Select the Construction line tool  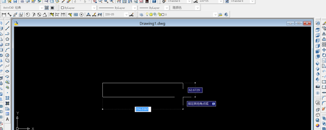(7, 28)
